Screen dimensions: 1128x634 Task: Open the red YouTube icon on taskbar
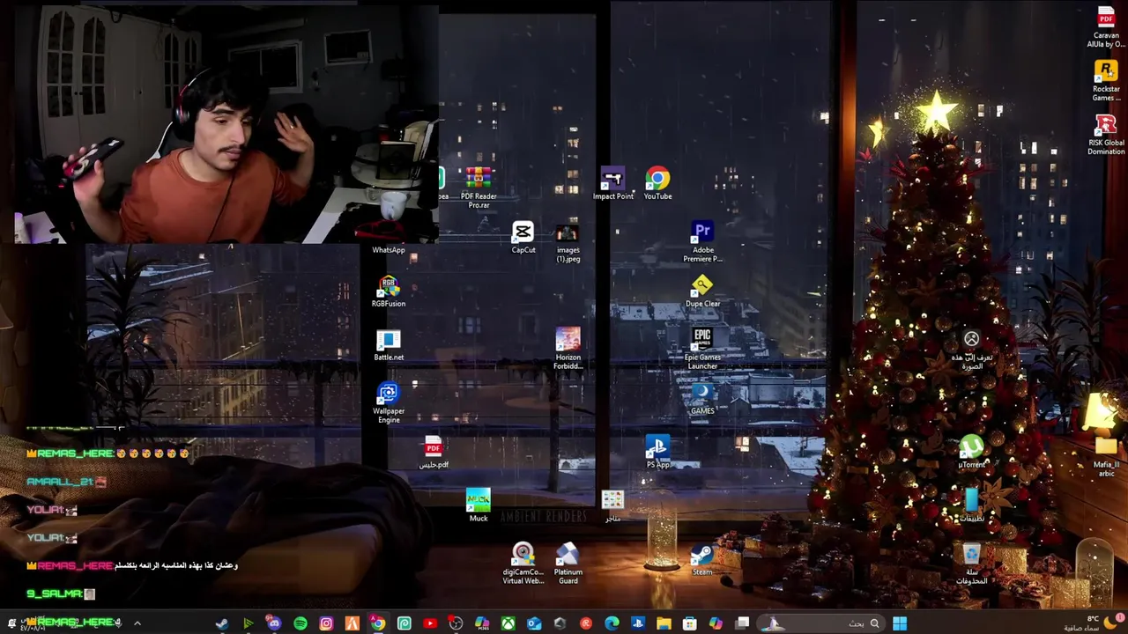pos(430,623)
